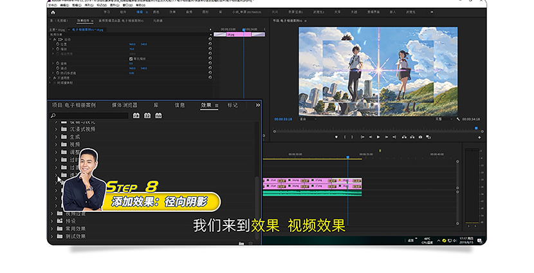Toggle animation stopwatch for 位置
Screen dimensions: 534x273
(x=57, y=44)
